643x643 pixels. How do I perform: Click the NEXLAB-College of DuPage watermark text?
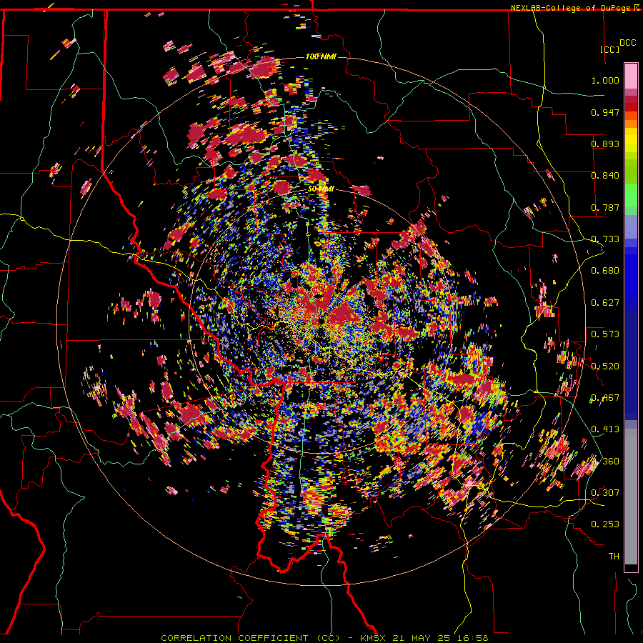pyautogui.click(x=576, y=8)
